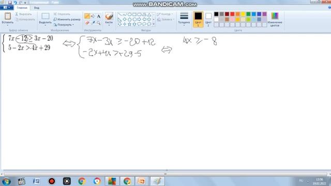Screen dimensions: 331x186
Task: Choose the pentagon shape
Action: pos(129,20)
